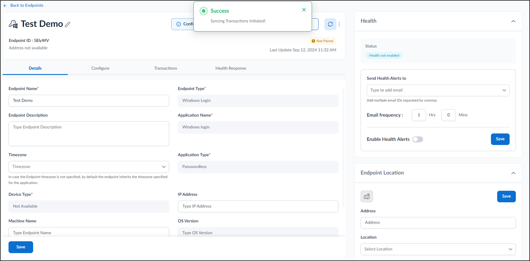Click the Address input field
Image resolution: width=530 pixels, height=261 pixels.
coord(438,223)
